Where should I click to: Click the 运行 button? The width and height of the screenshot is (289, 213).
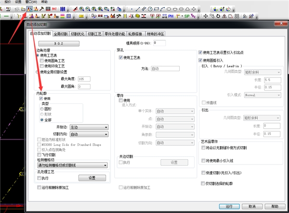click(229, 206)
